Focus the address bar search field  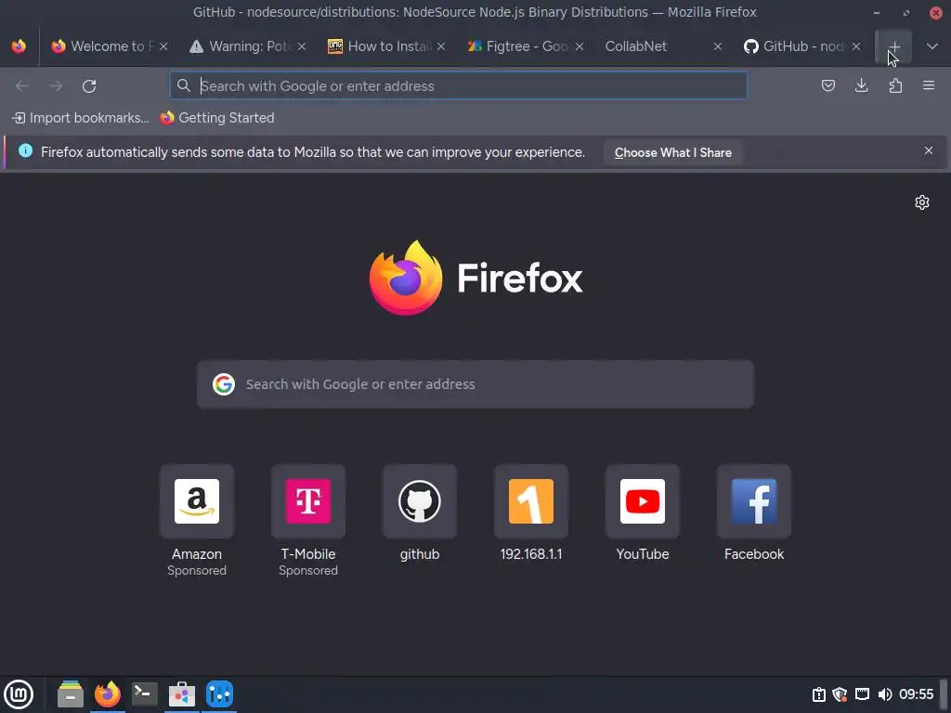pyautogui.click(x=459, y=86)
